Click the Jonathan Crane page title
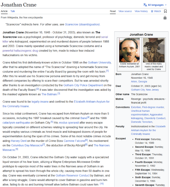The image size is (170, 187). tap(19, 5)
